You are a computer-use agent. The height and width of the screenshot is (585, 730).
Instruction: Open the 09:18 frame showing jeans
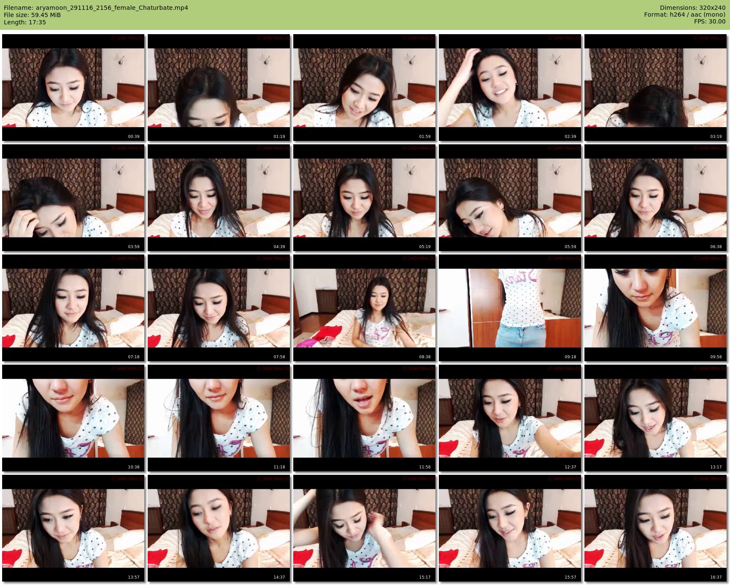pyautogui.click(x=510, y=308)
